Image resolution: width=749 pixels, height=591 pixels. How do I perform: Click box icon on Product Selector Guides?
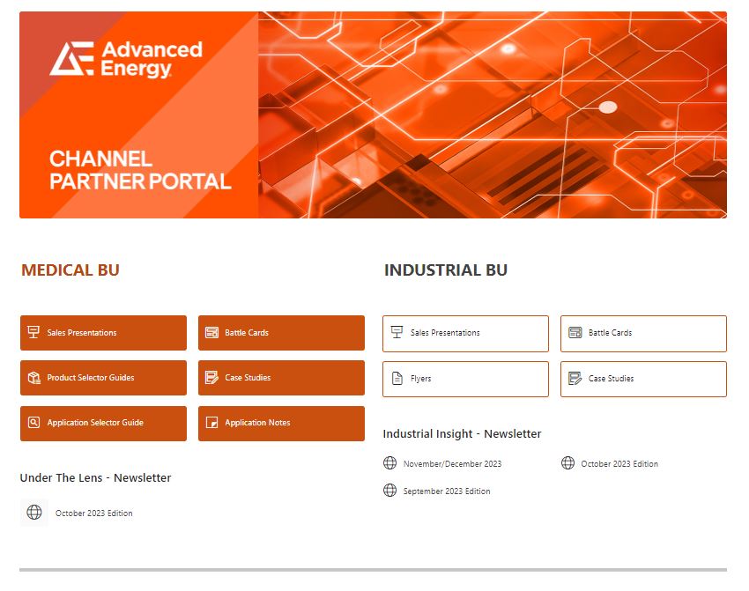coord(33,377)
